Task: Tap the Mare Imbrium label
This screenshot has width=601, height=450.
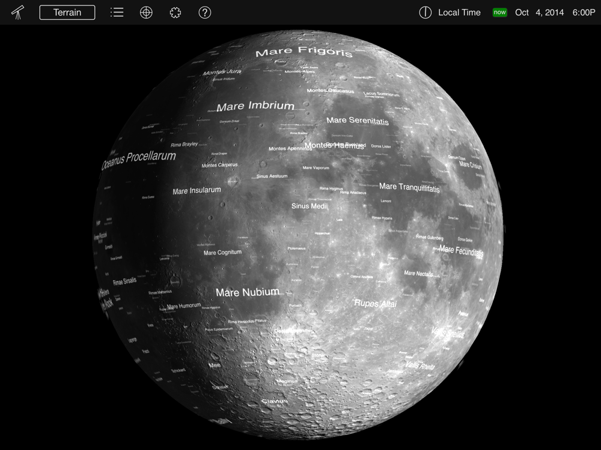Action: 255,106
